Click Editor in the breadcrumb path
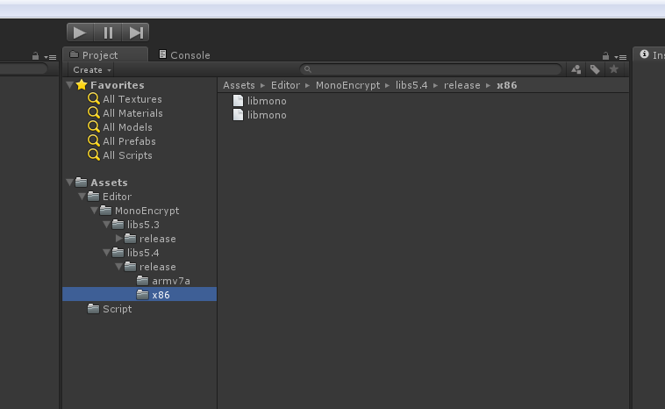The width and height of the screenshot is (665, 409). [285, 85]
